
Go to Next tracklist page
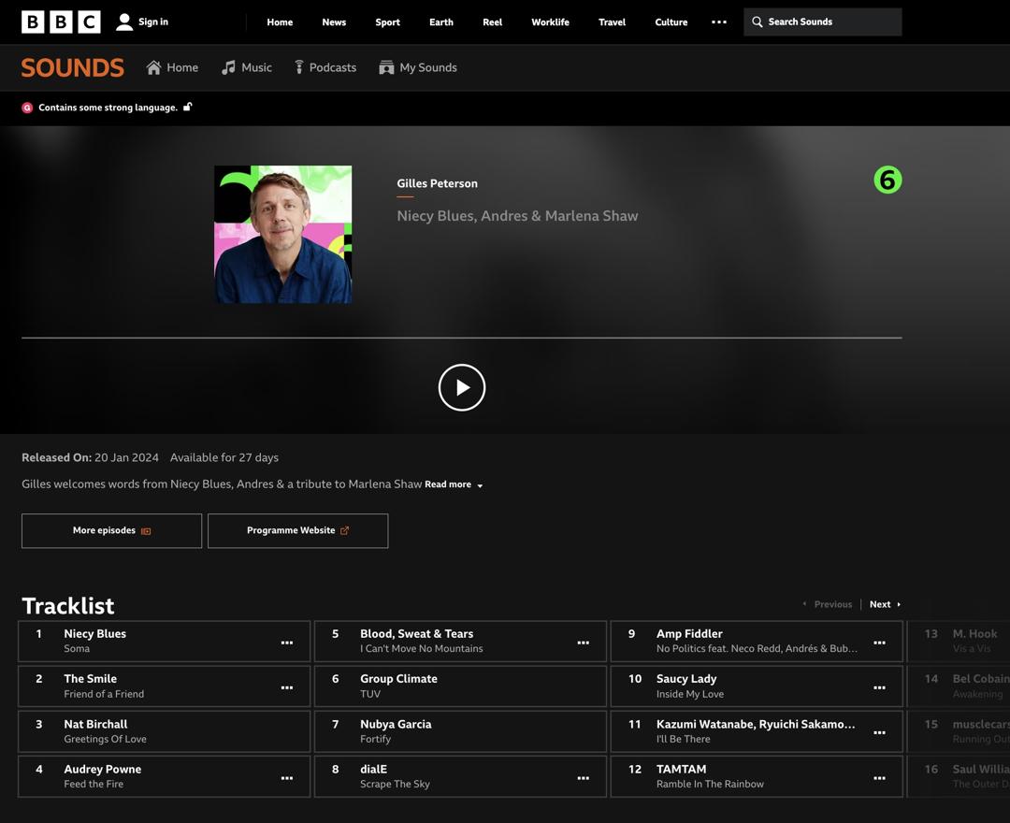(885, 604)
